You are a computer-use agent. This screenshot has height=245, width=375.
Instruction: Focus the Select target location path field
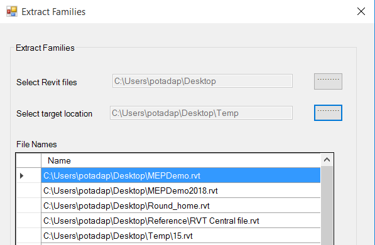click(x=201, y=113)
